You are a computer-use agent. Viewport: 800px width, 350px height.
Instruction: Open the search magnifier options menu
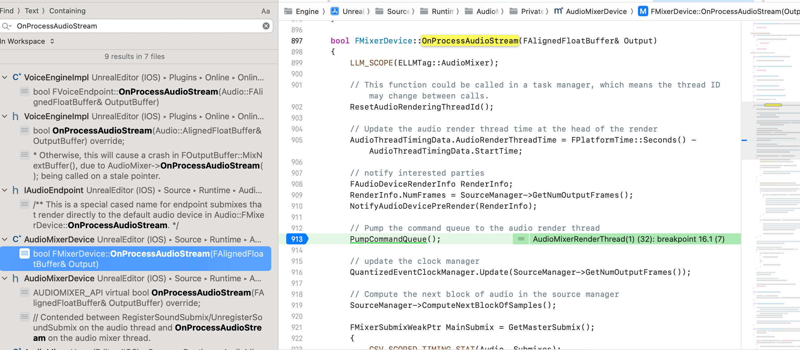(6, 26)
